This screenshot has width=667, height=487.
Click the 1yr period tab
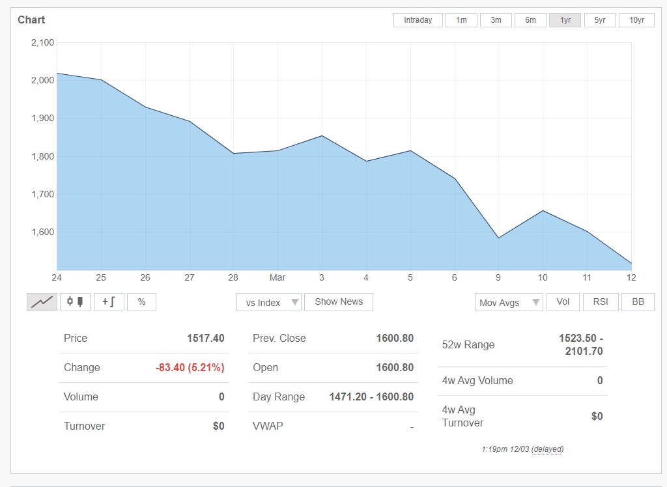[565, 20]
